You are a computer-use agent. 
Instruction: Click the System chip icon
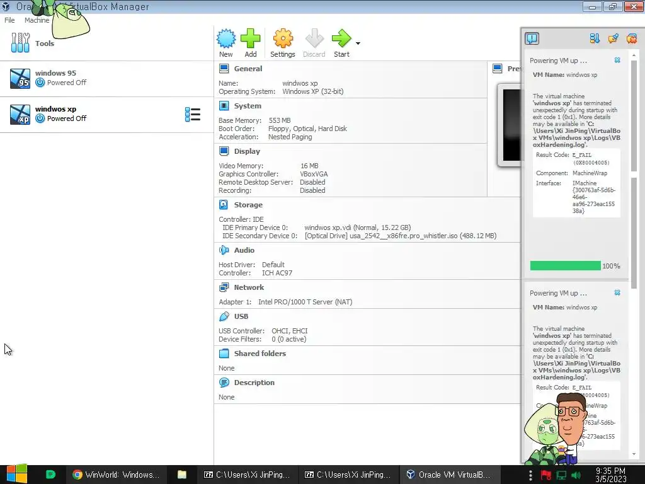coord(224,106)
